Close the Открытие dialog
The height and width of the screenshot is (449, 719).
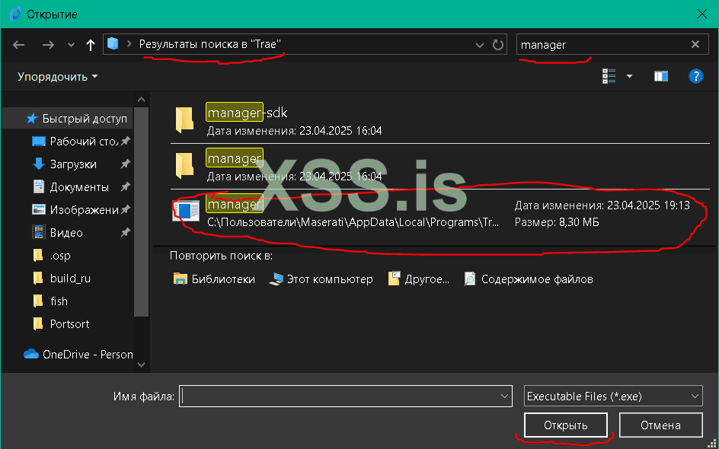(x=701, y=14)
